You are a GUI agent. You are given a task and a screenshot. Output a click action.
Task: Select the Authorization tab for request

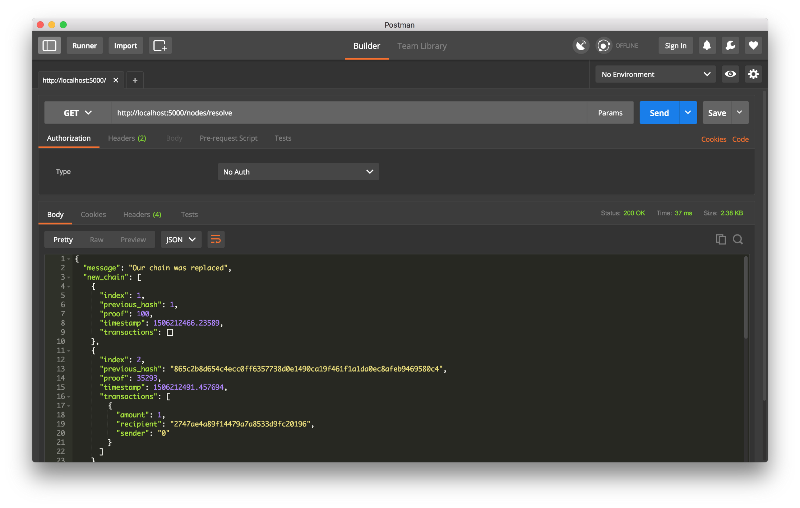pyautogui.click(x=69, y=138)
